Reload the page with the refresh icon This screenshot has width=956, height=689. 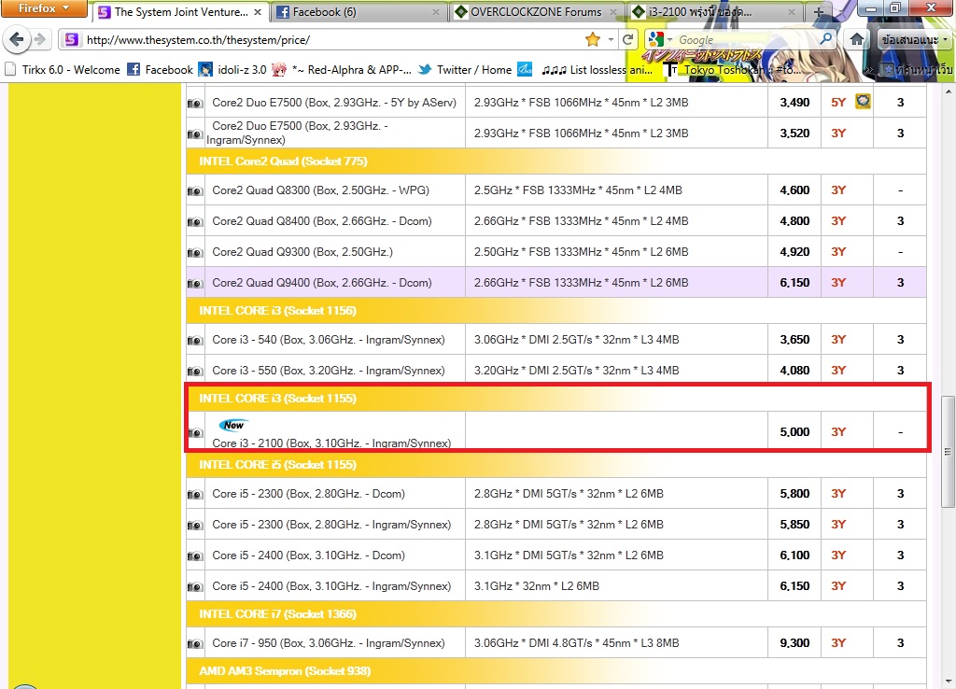(628, 39)
